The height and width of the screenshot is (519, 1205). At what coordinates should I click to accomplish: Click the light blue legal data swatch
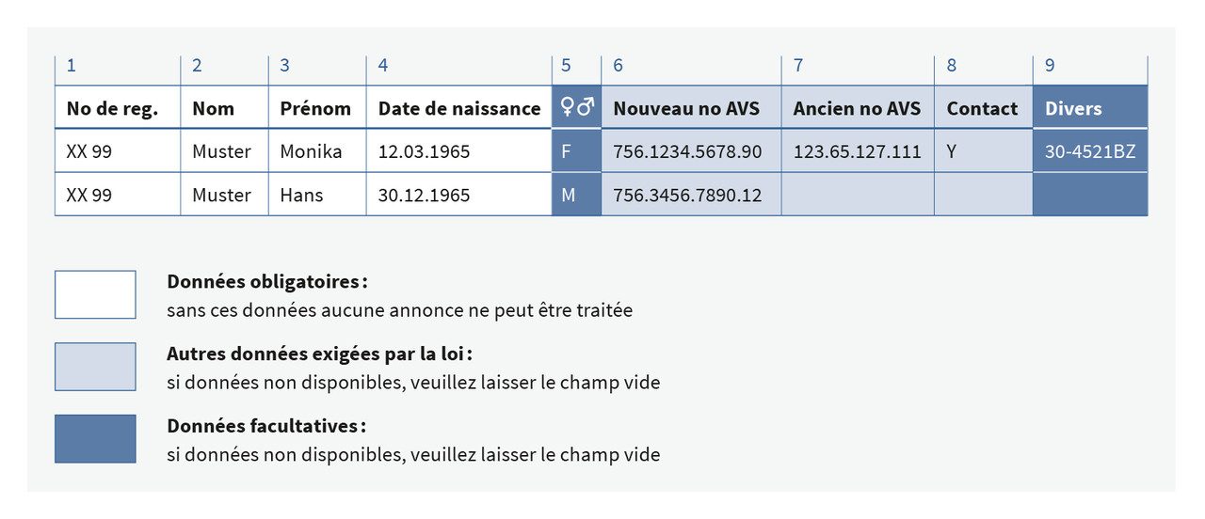click(95, 367)
